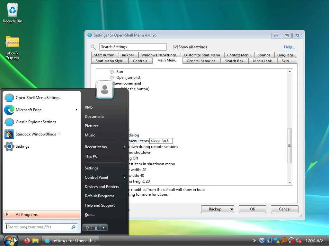Open the Backup dropdown button
This screenshot has width=329, height=246.
(x=218, y=209)
